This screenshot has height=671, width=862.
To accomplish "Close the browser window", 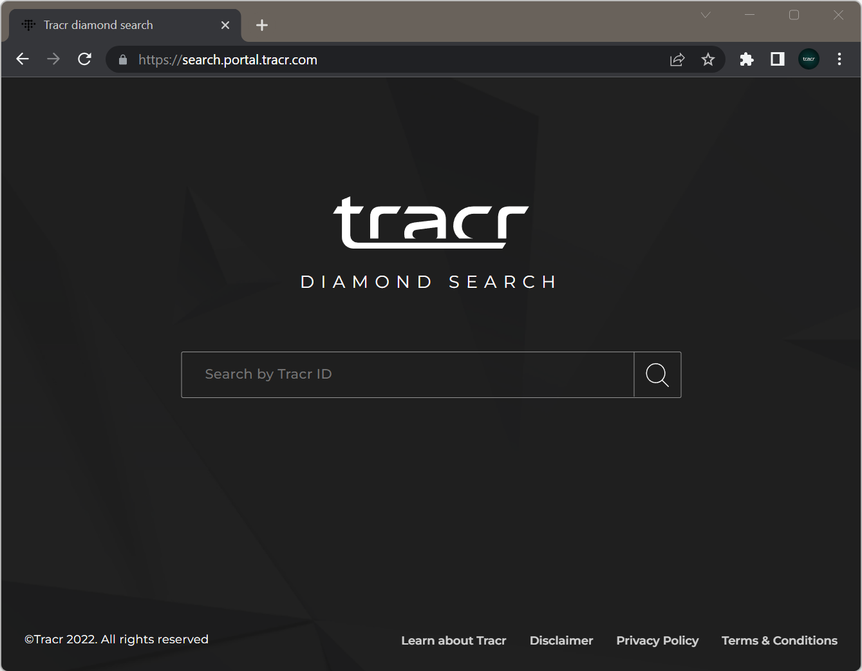I will tap(838, 15).
